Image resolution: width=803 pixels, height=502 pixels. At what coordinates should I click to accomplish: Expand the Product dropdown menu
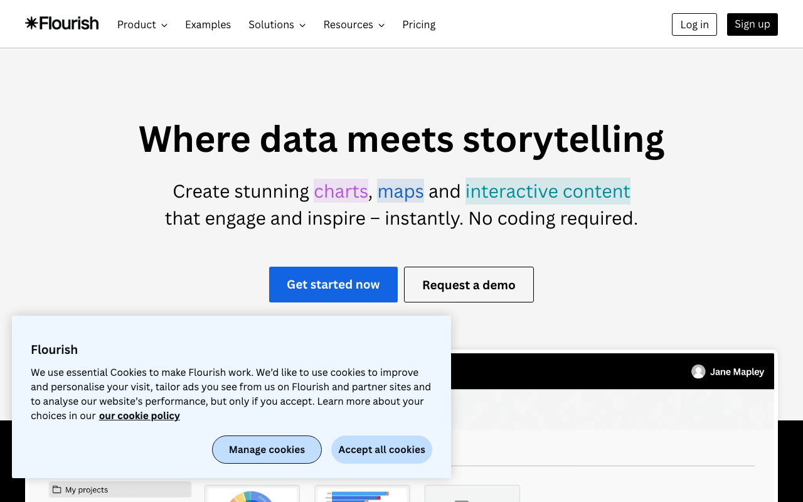142,24
